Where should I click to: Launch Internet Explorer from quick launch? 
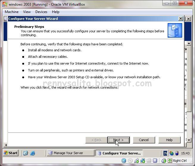coord(33,153)
